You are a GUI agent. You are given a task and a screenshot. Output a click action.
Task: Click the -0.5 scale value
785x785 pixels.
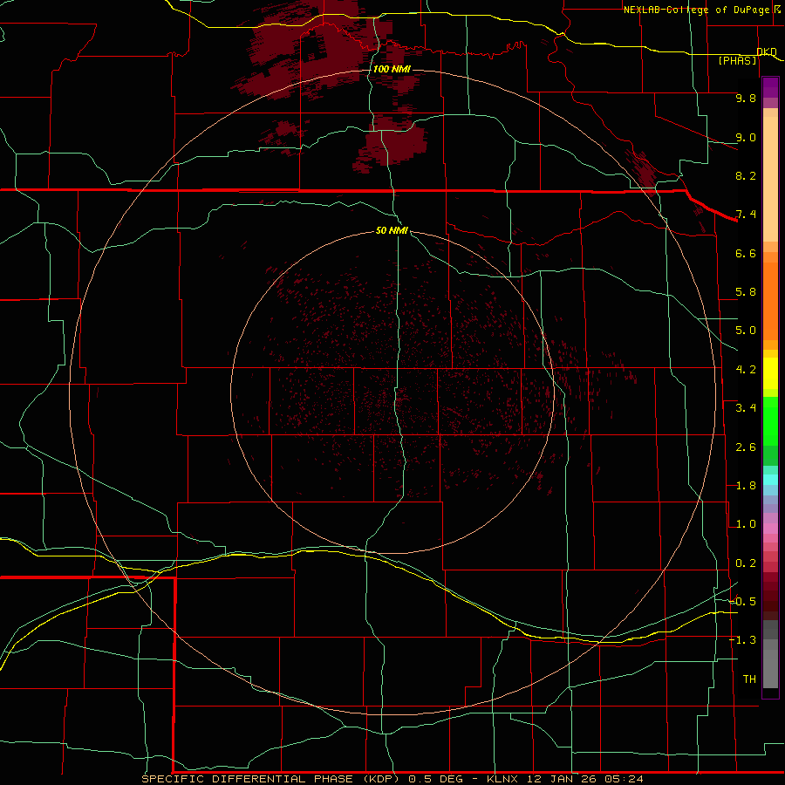743,602
